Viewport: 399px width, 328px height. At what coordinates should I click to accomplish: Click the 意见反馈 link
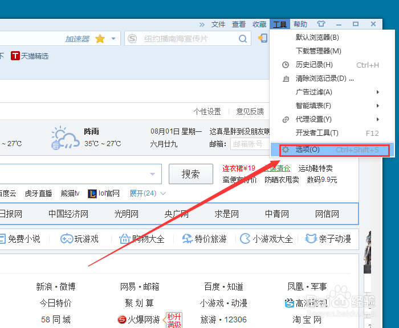click(x=250, y=111)
